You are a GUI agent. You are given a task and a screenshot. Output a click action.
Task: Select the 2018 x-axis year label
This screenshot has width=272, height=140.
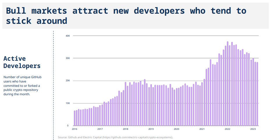click(125, 129)
